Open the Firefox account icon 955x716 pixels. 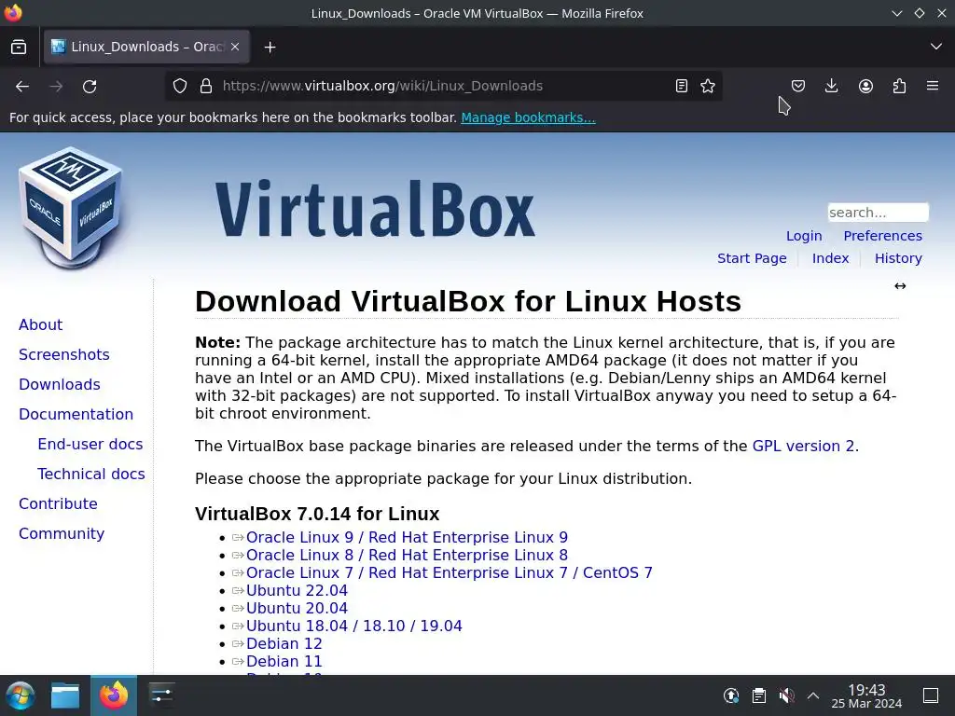coord(865,86)
